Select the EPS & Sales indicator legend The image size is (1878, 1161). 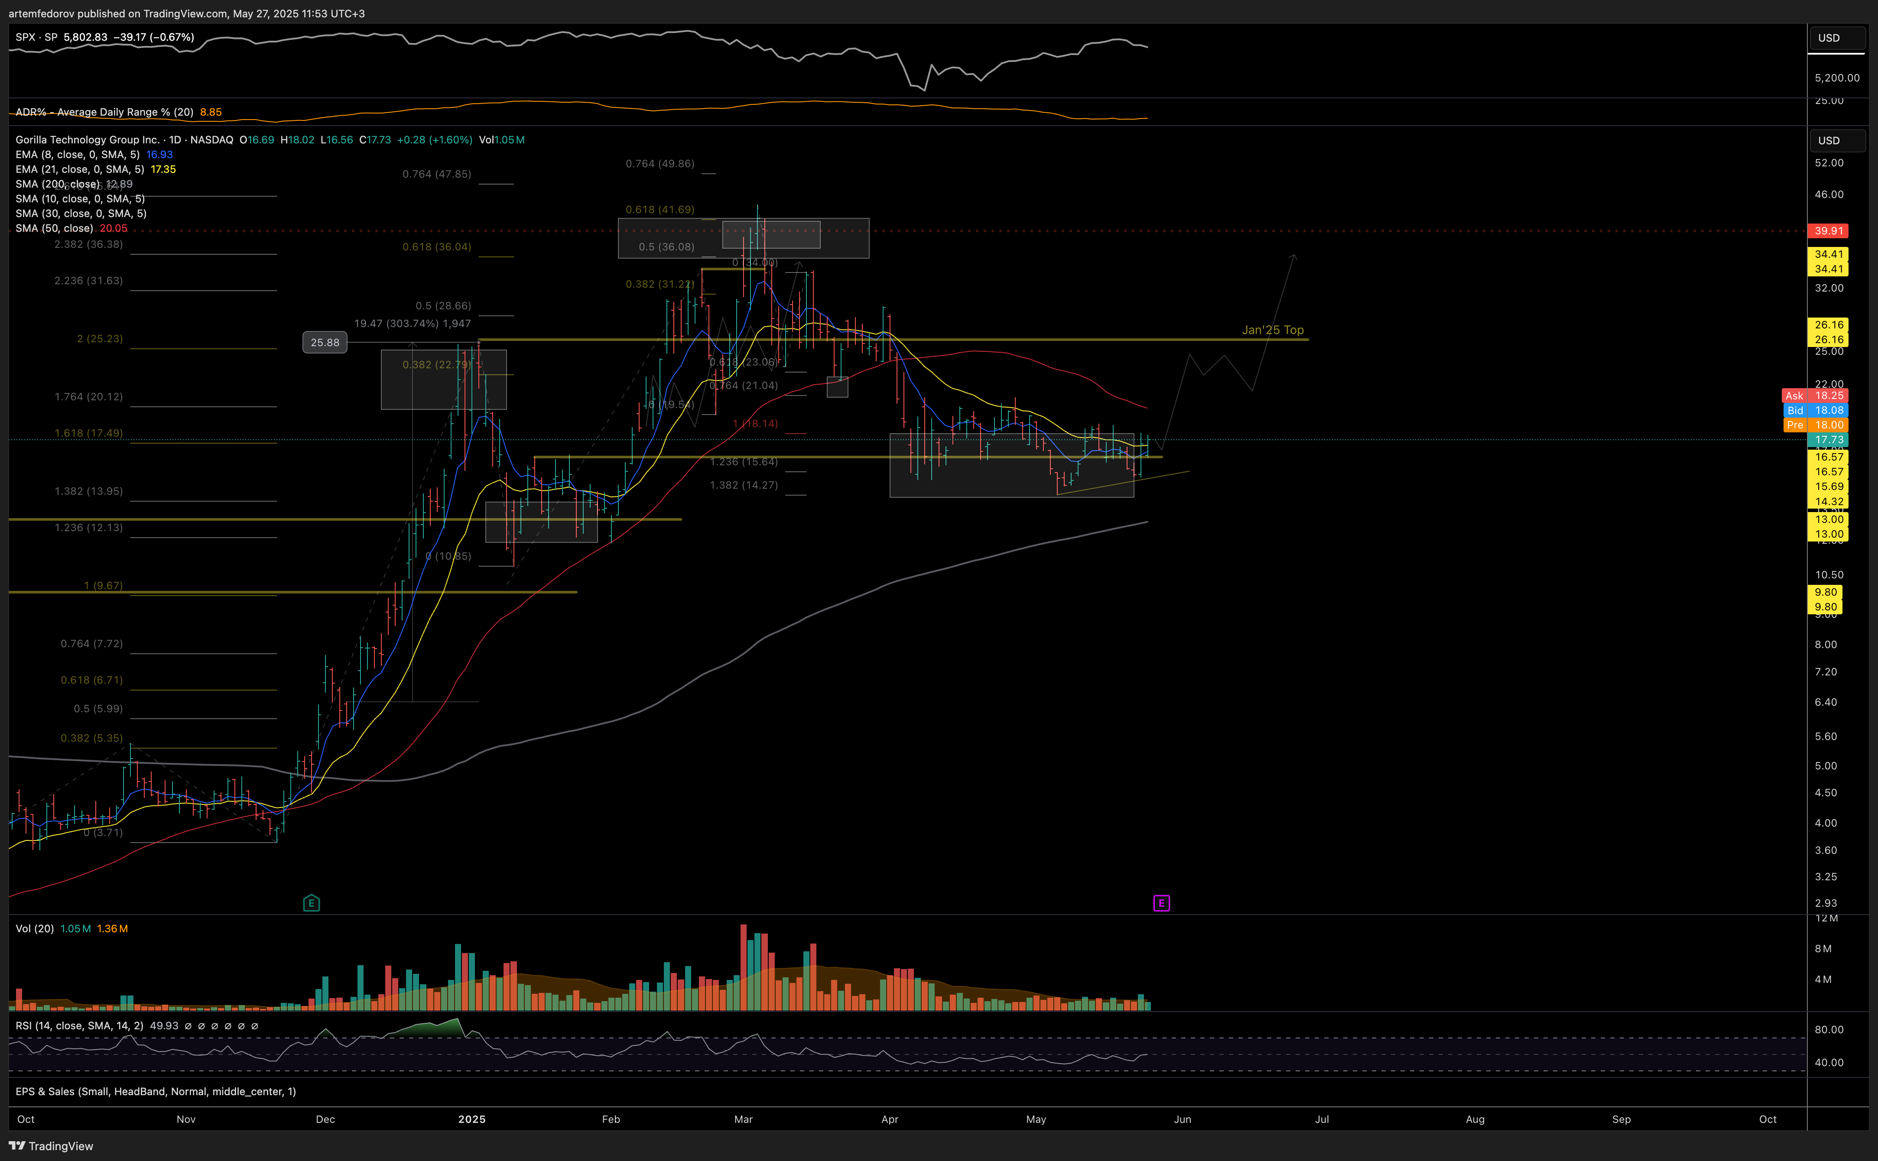[156, 1091]
